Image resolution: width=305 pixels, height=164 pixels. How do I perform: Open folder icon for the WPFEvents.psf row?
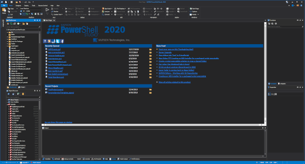pyautogui.click(x=151, y=49)
